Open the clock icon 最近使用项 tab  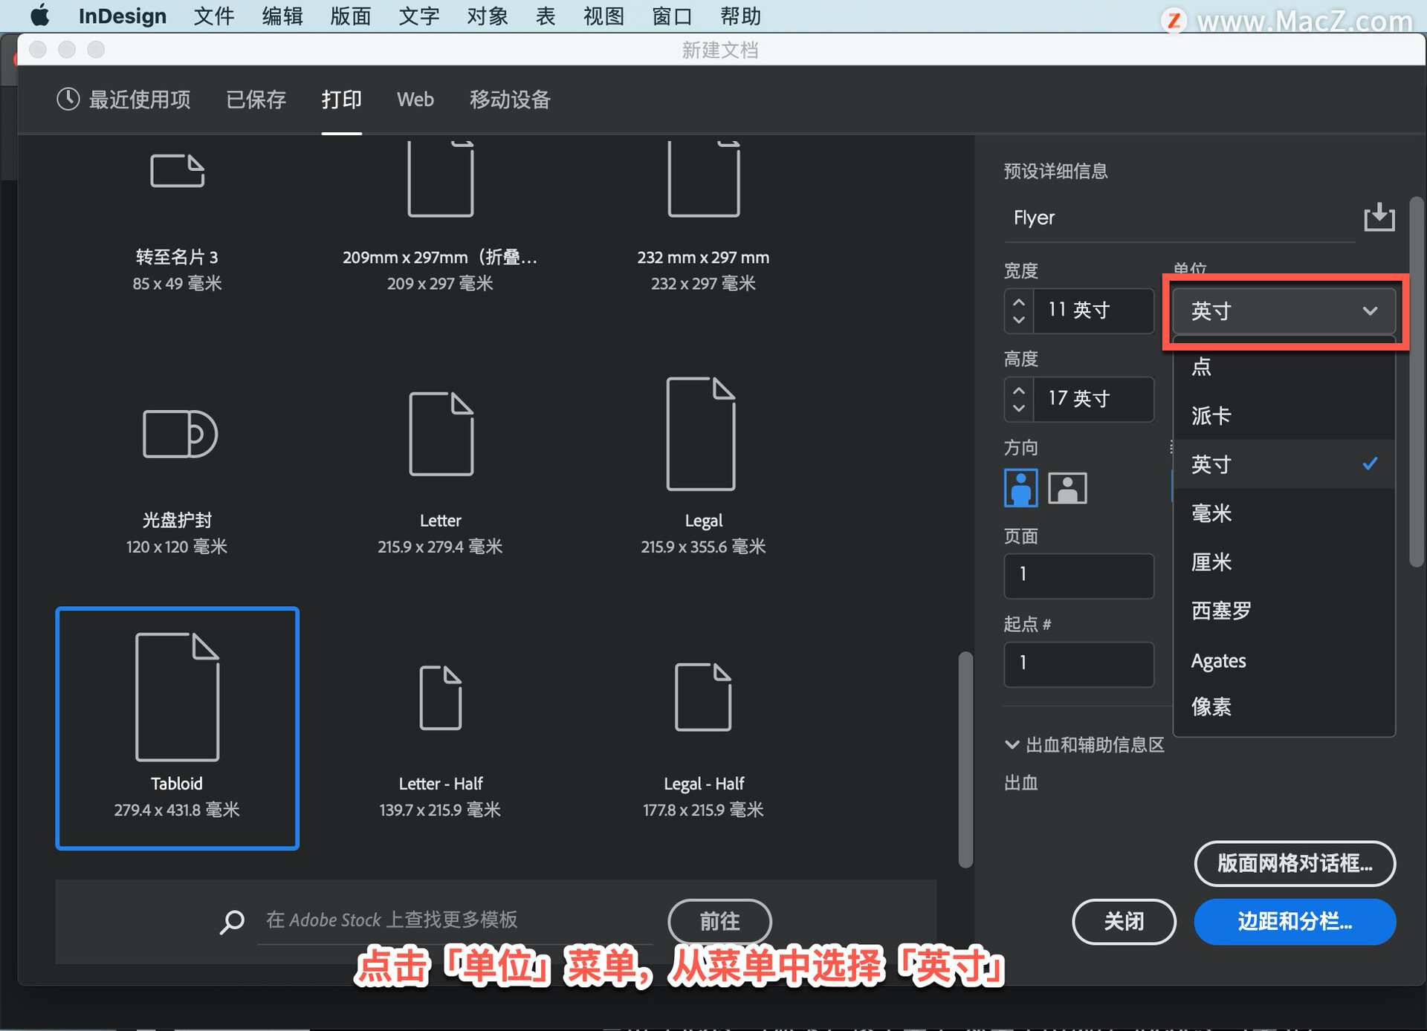tap(123, 100)
